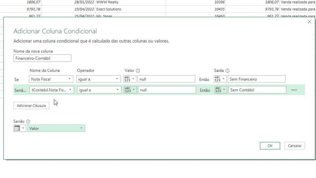Click the Cancelar button
This screenshot has height=178, width=316.
[294, 146]
